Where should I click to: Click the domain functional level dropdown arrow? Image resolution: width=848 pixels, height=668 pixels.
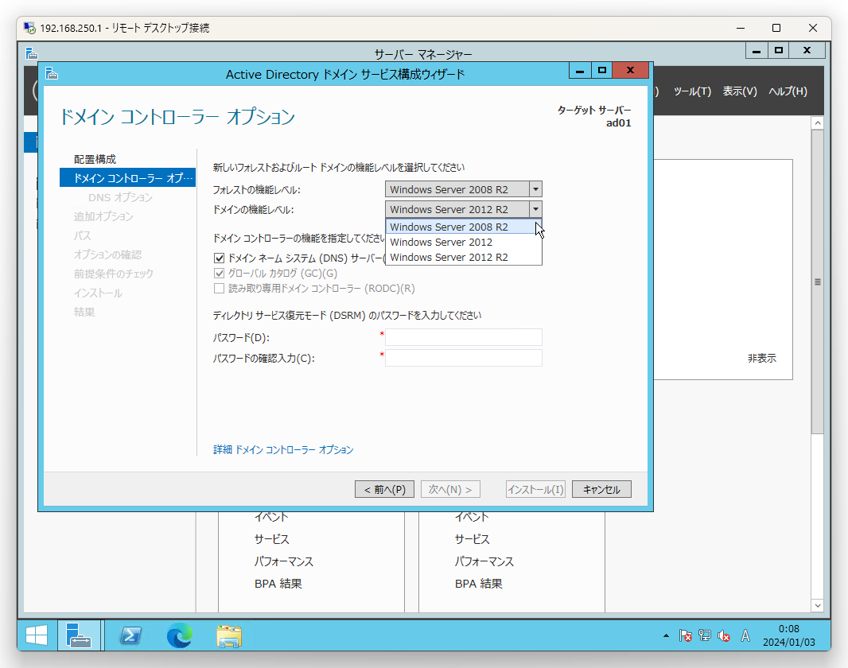pyautogui.click(x=535, y=209)
